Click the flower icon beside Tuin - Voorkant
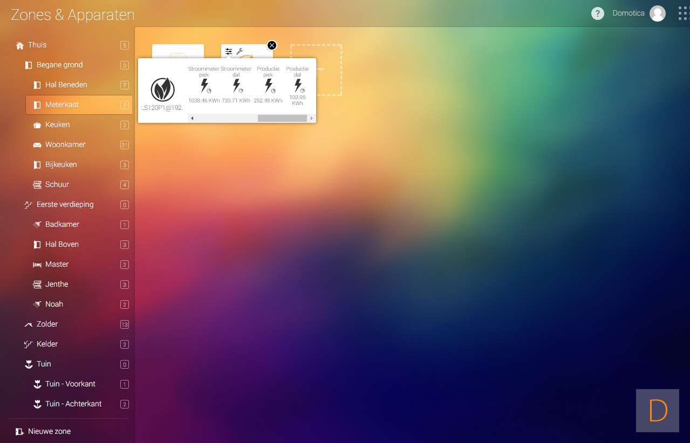Image resolution: width=690 pixels, height=443 pixels. click(x=37, y=384)
